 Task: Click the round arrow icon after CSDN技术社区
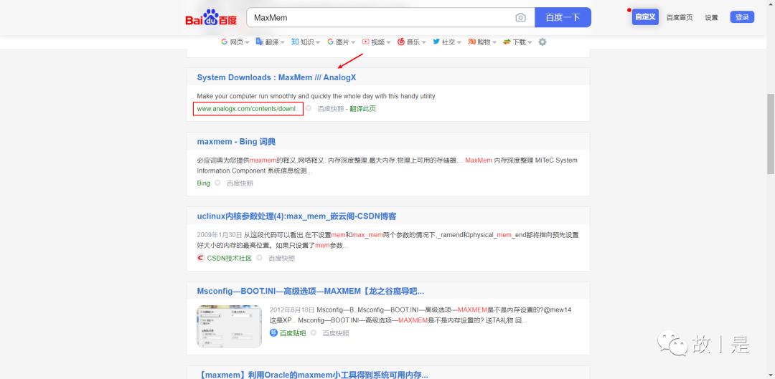[x=259, y=258]
